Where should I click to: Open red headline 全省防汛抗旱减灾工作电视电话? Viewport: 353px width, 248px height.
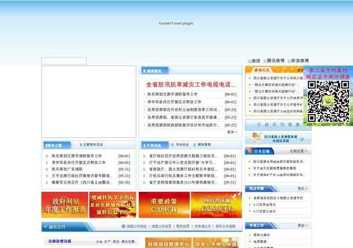point(190,85)
